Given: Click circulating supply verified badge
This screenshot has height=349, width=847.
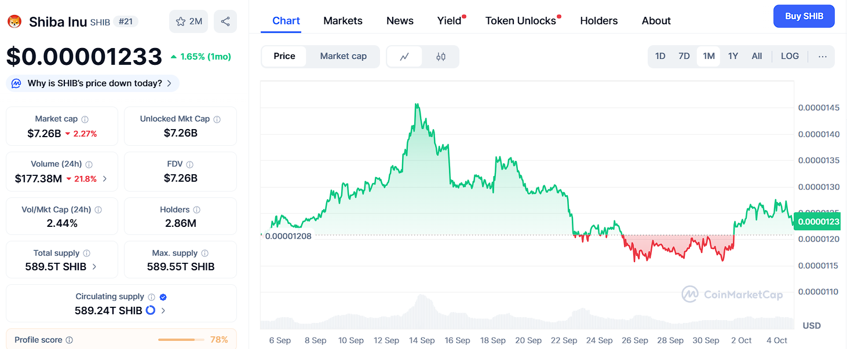Looking at the screenshot, I should (x=163, y=297).
